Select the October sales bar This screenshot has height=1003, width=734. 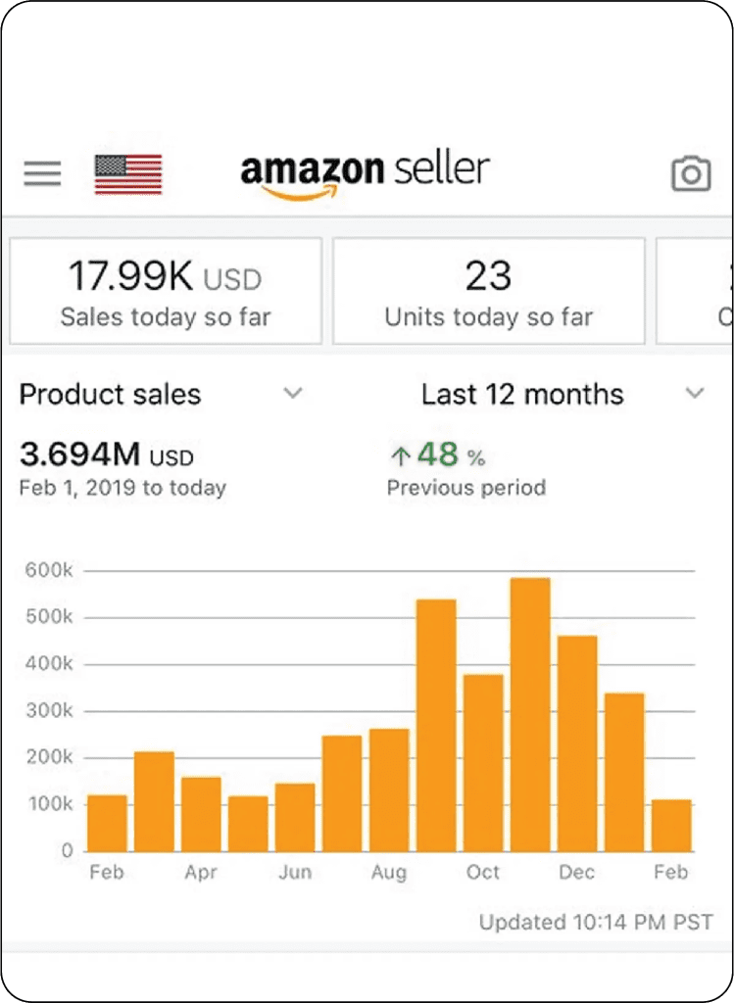(483, 763)
